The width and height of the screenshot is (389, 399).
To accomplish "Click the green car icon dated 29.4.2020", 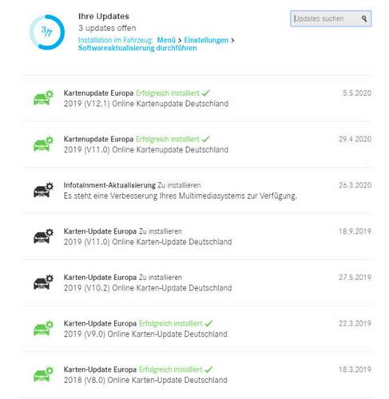I will (x=43, y=144).
